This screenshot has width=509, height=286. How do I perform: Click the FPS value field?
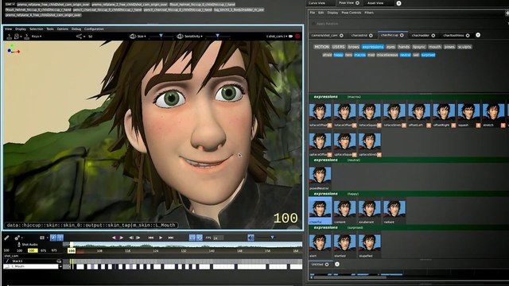(218, 238)
